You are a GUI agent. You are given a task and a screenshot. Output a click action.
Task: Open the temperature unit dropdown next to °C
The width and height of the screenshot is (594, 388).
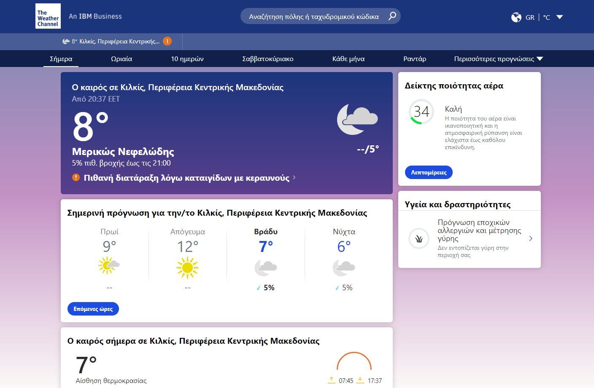pyautogui.click(x=559, y=17)
